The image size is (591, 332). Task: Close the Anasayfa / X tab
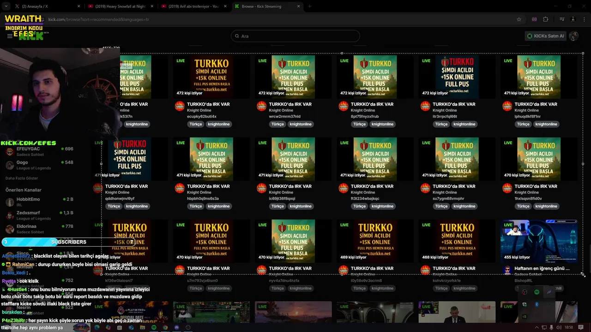[x=79, y=6]
